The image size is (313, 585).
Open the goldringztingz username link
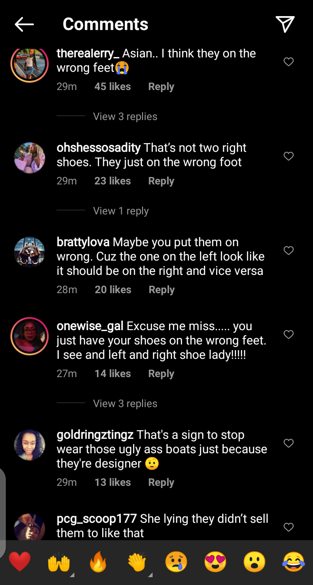point(95,435)
